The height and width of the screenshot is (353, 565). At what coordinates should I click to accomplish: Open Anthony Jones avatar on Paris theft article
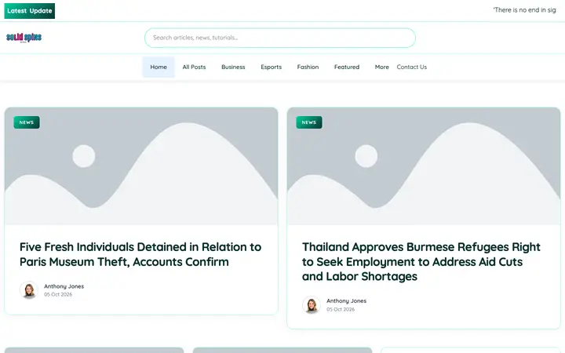coord(29,290)
